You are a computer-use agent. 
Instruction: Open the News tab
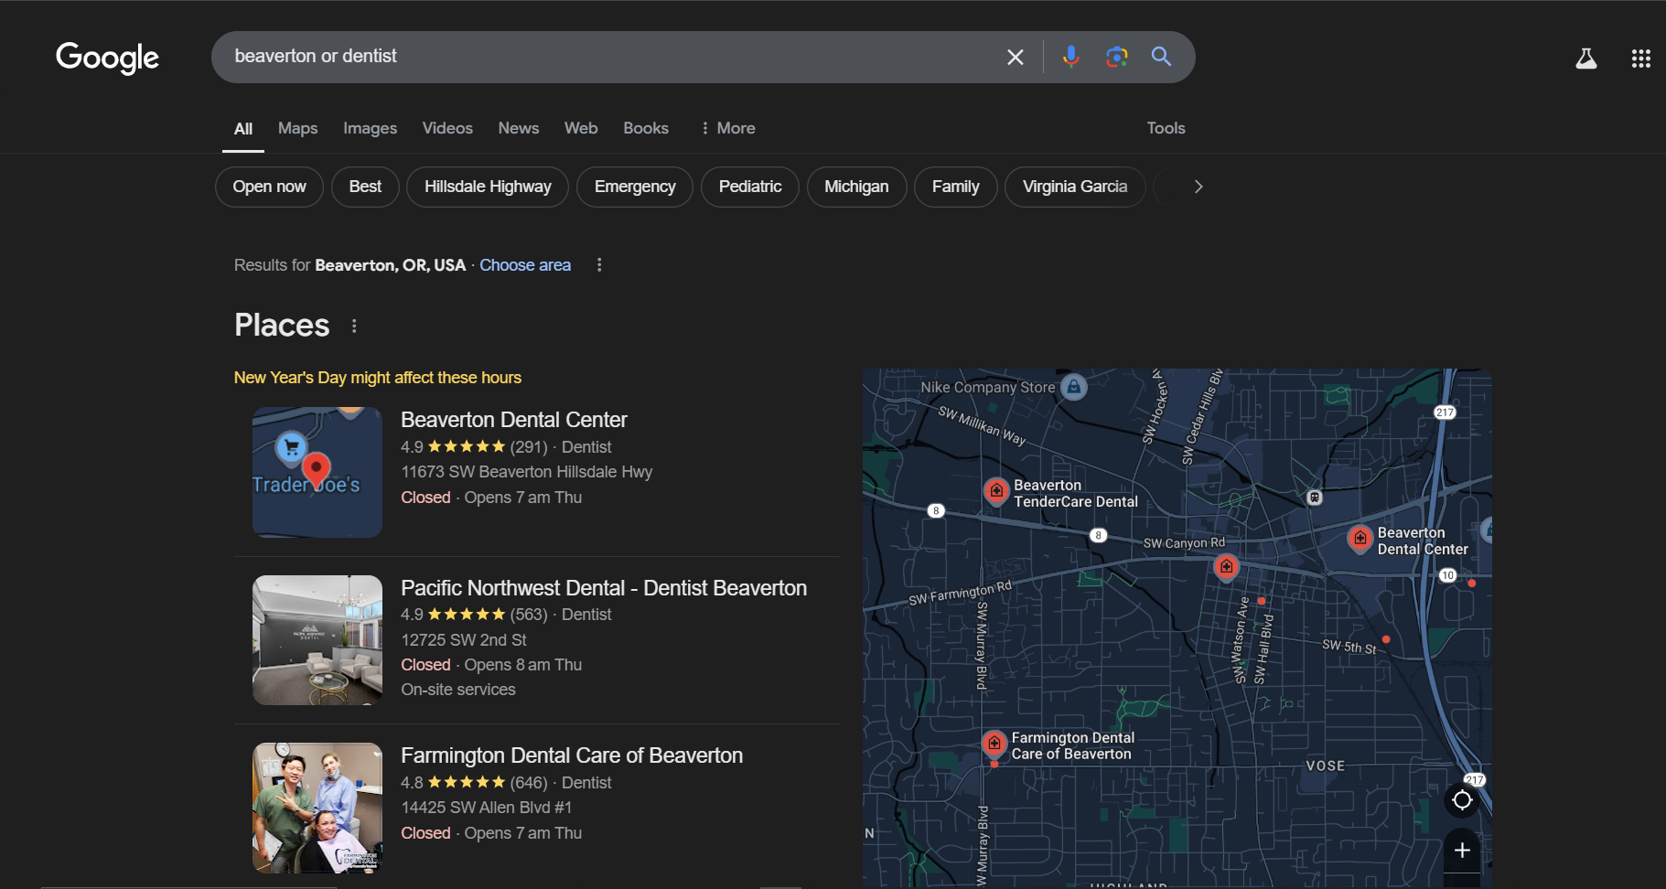point(518,128)
